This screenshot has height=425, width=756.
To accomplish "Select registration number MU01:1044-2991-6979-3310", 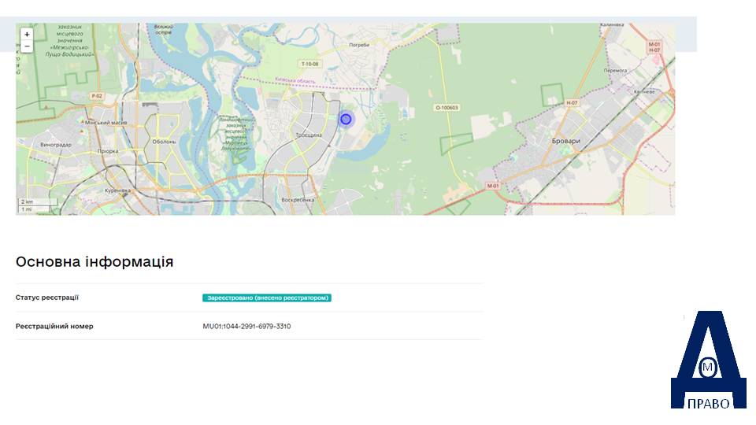I will 246,326.
